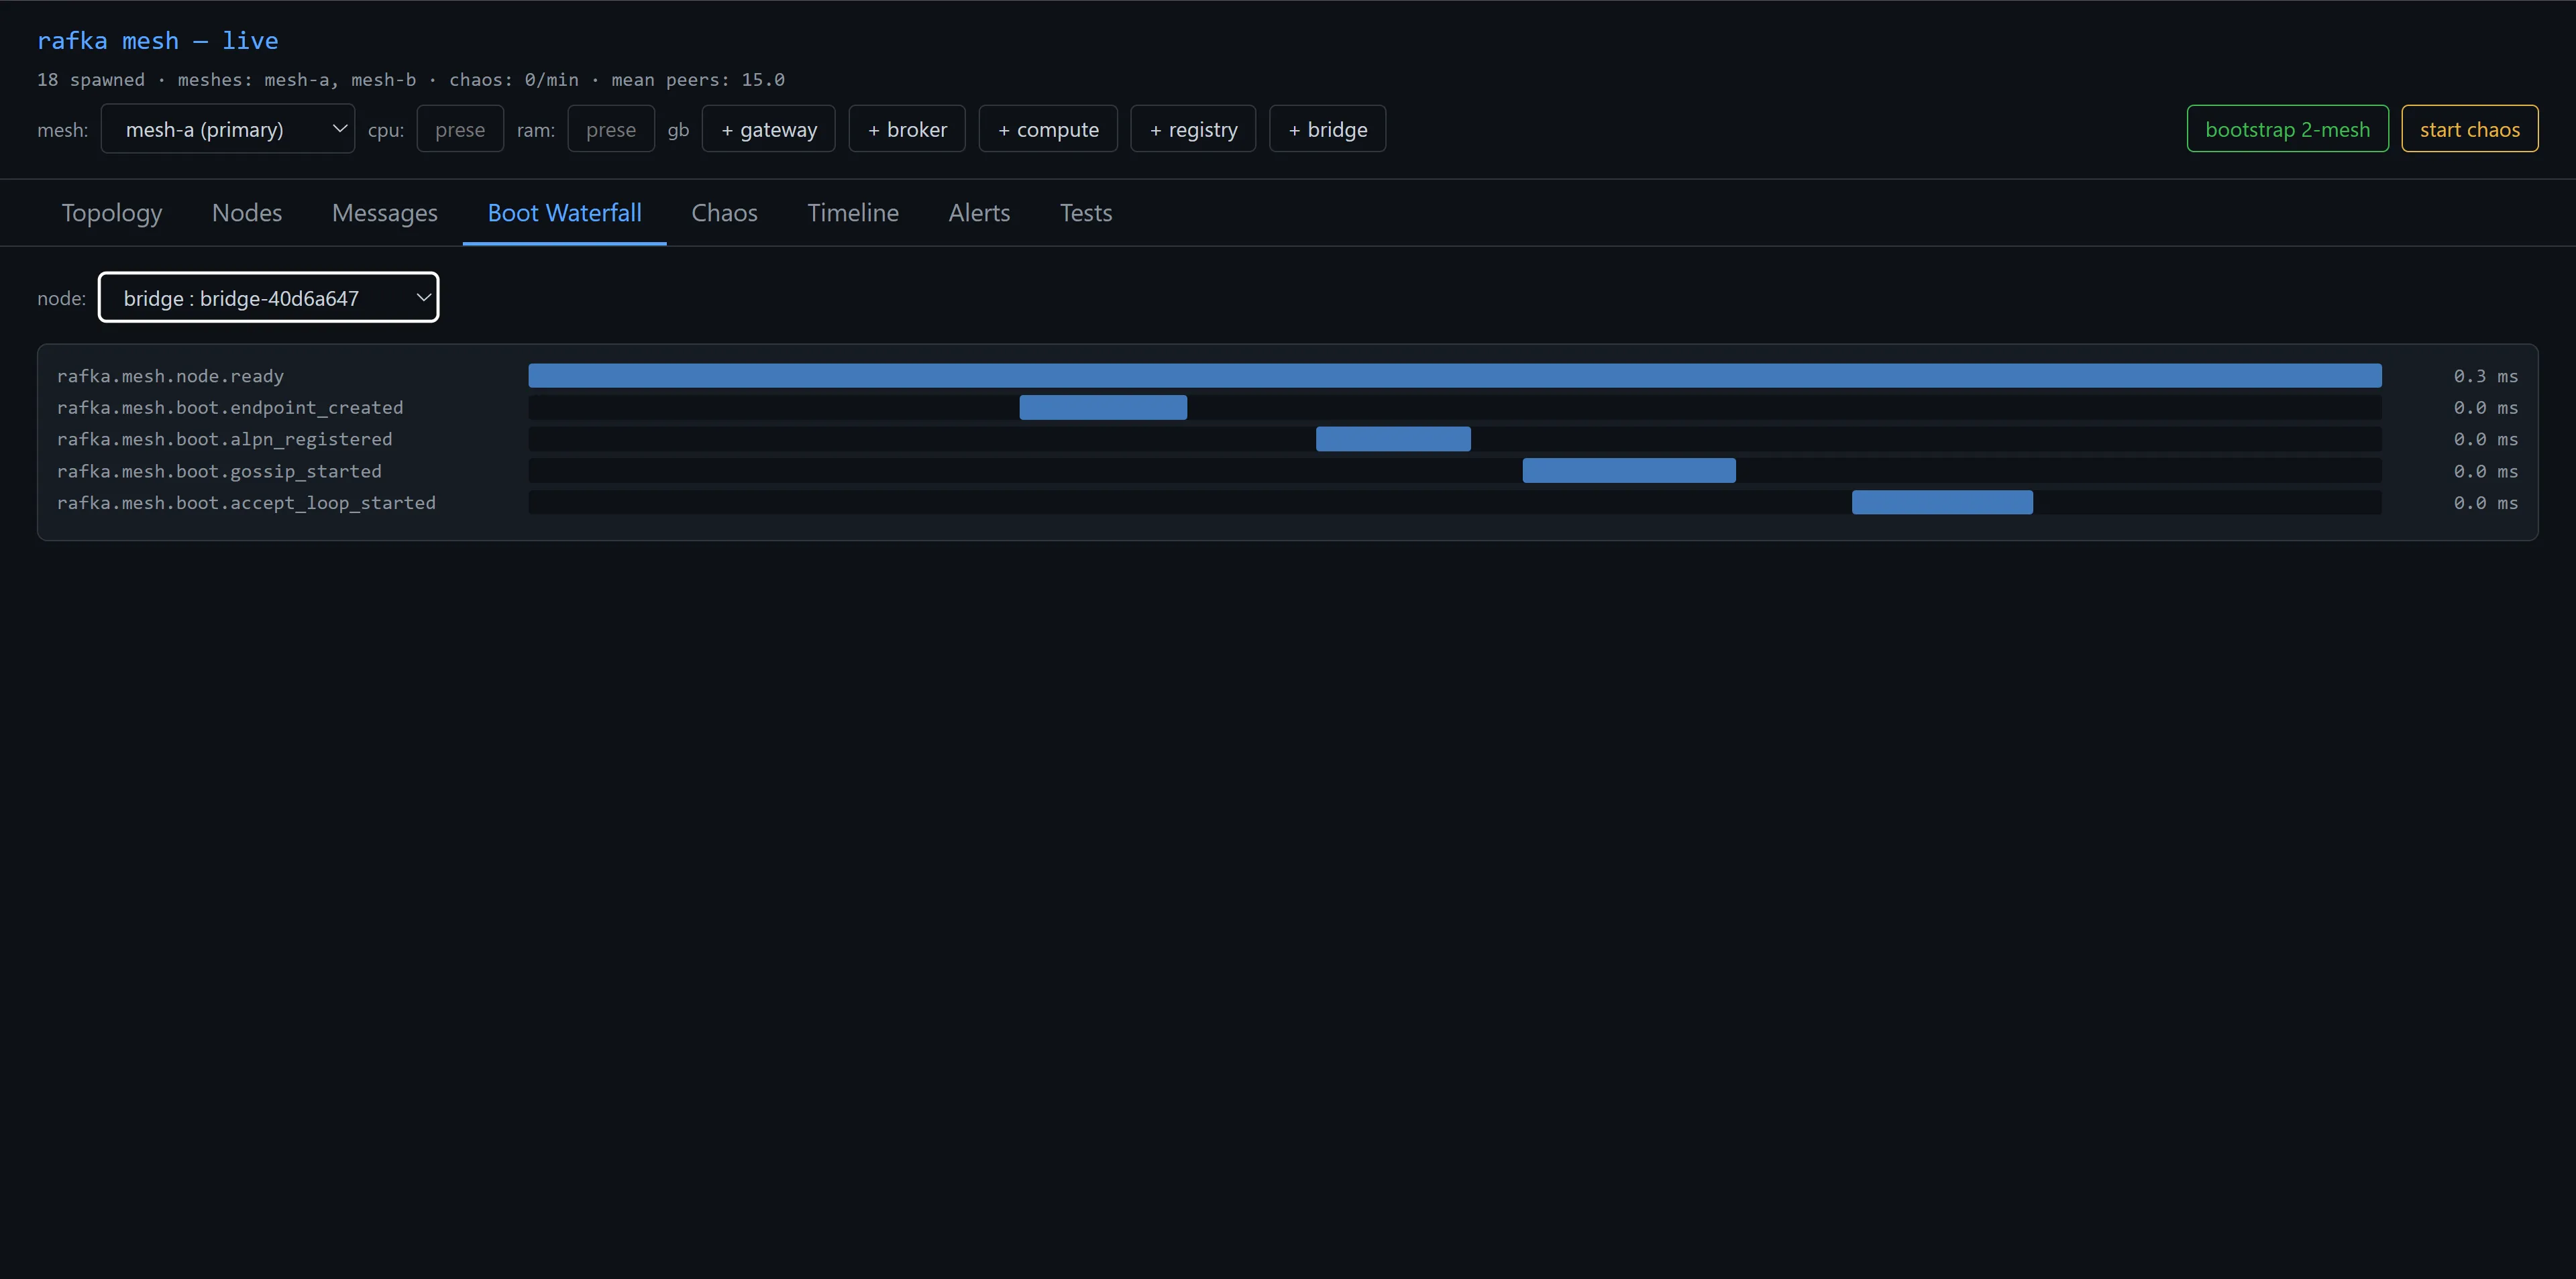Switch to the Topology tab
Screen dimensions: 2576x1279
click(x=112, y=213)
